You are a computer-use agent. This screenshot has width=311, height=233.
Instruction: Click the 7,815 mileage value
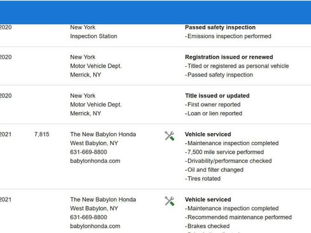click(x=41, y=134)
